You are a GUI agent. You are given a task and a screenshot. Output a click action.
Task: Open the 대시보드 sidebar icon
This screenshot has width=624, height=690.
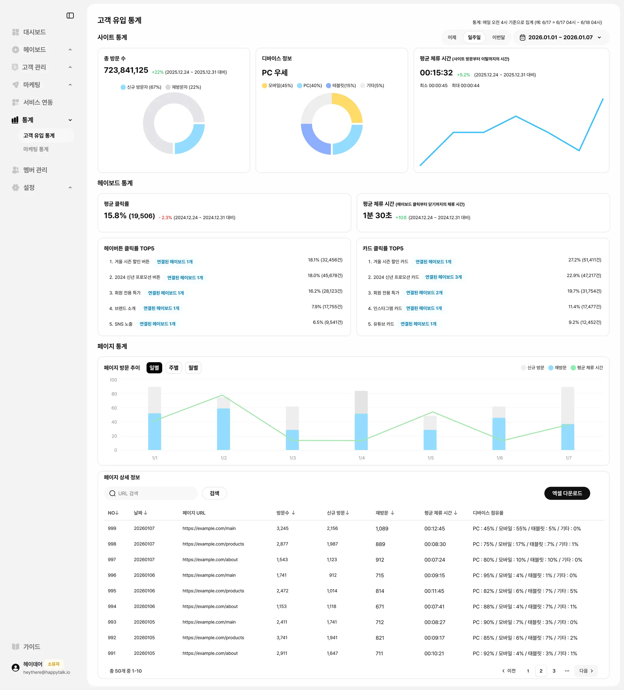pyautogui.click(x=16, y=32)
